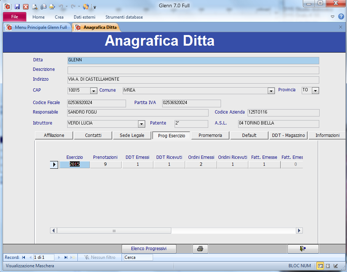Click the refresh data icon in toolbar
347x272 pixels.
click(x=85, y=7)
